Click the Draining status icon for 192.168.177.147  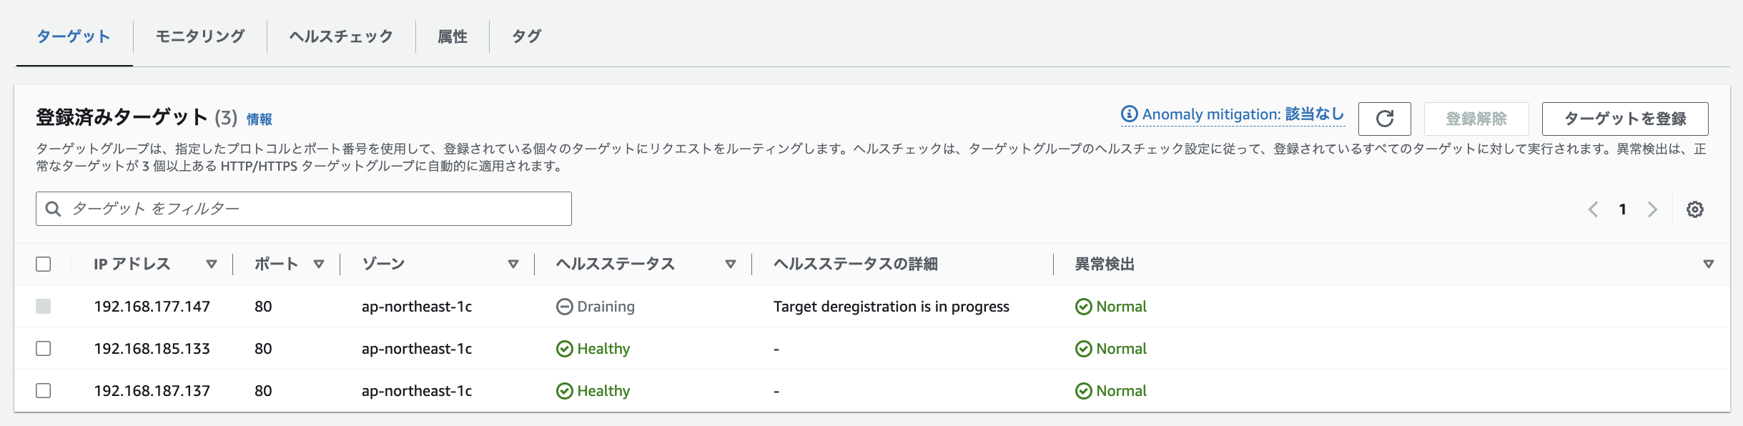[x=563, y=306]
